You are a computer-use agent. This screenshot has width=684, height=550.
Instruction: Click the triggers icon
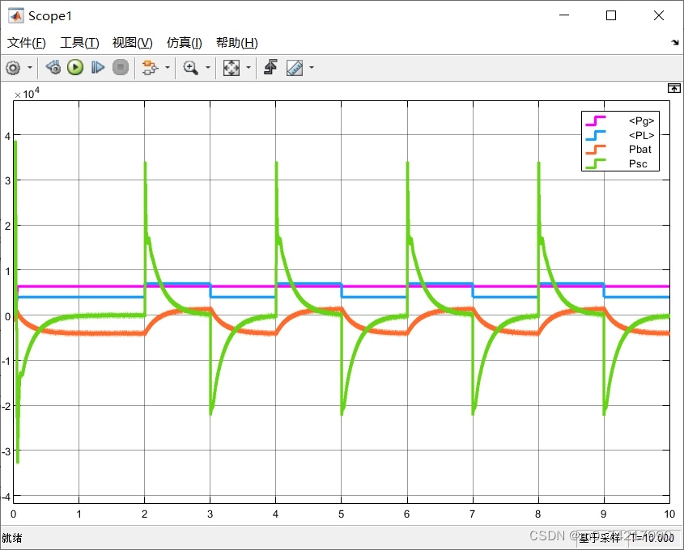click(x=271, y=68)
